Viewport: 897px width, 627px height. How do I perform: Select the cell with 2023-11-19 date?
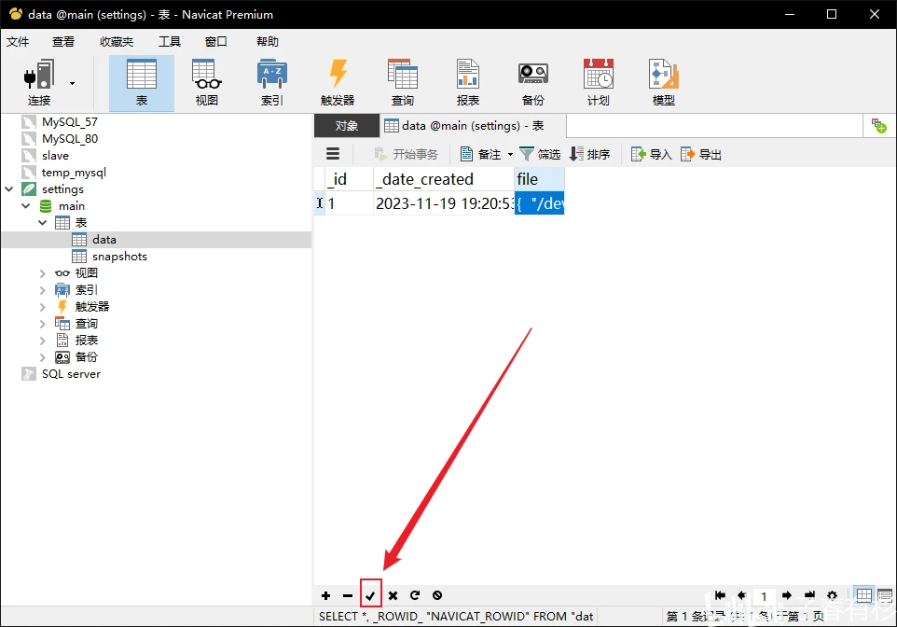[x=444, y=203]
